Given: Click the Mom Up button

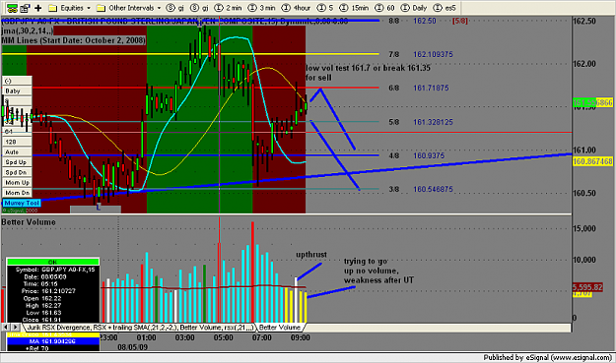Looking at the screenshot, I should coord(17,182).
